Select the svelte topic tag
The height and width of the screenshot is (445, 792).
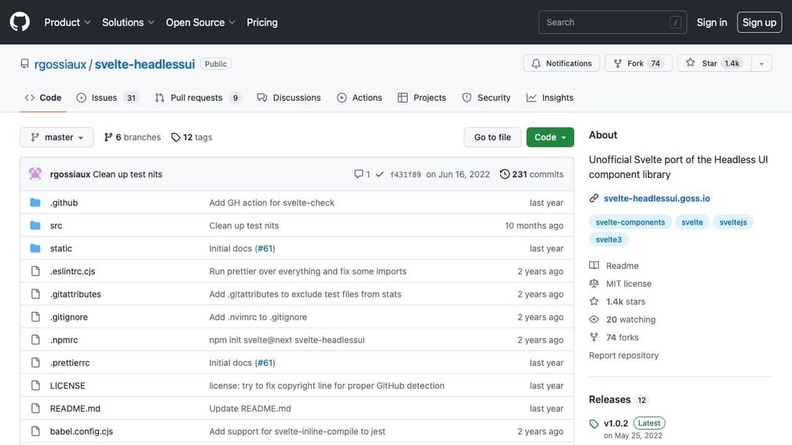(692, 222)
